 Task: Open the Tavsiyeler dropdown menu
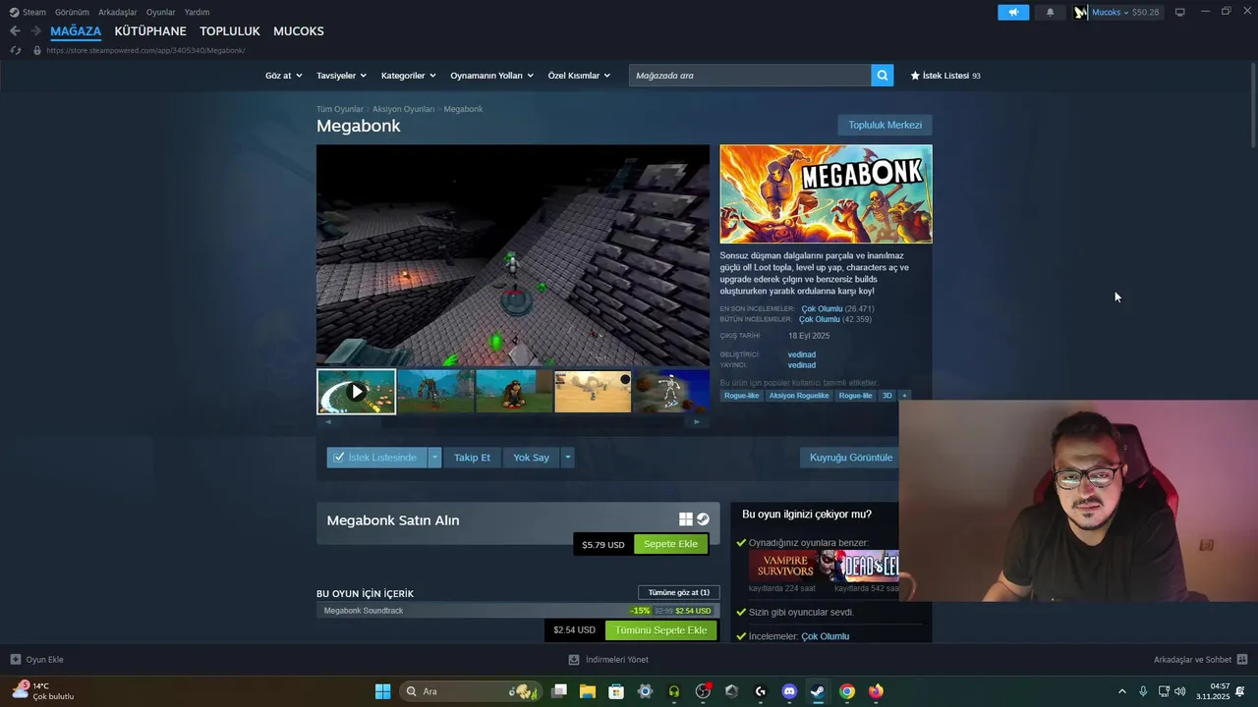coord(341,76)
